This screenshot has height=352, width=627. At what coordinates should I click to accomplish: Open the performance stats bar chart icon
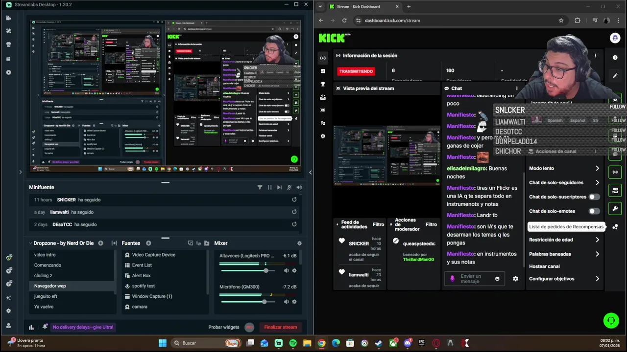pos(31,327)
